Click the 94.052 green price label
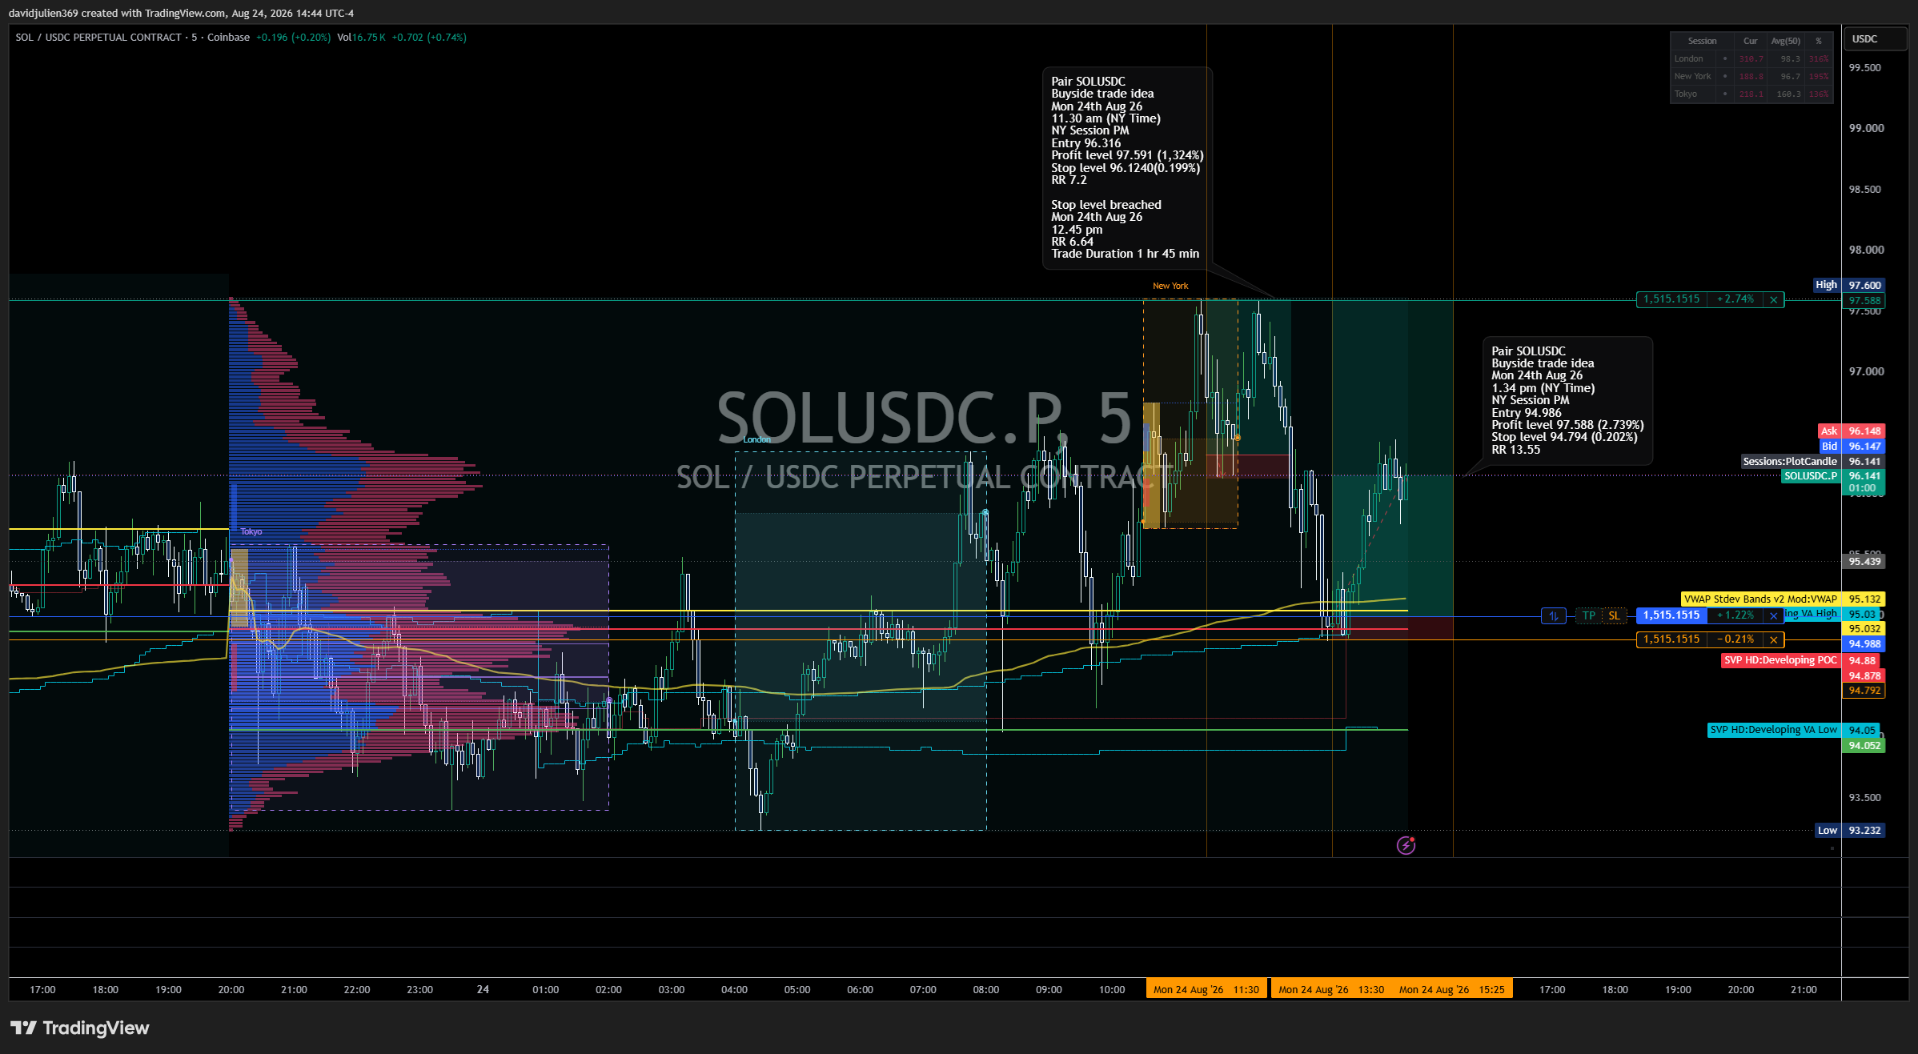This screenshot has width=1918, height=1054. click(x=1864, y=746)
